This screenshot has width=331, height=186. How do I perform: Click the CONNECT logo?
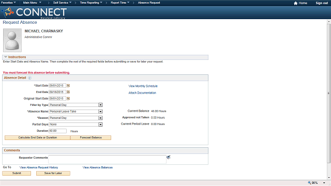[35, 12]
